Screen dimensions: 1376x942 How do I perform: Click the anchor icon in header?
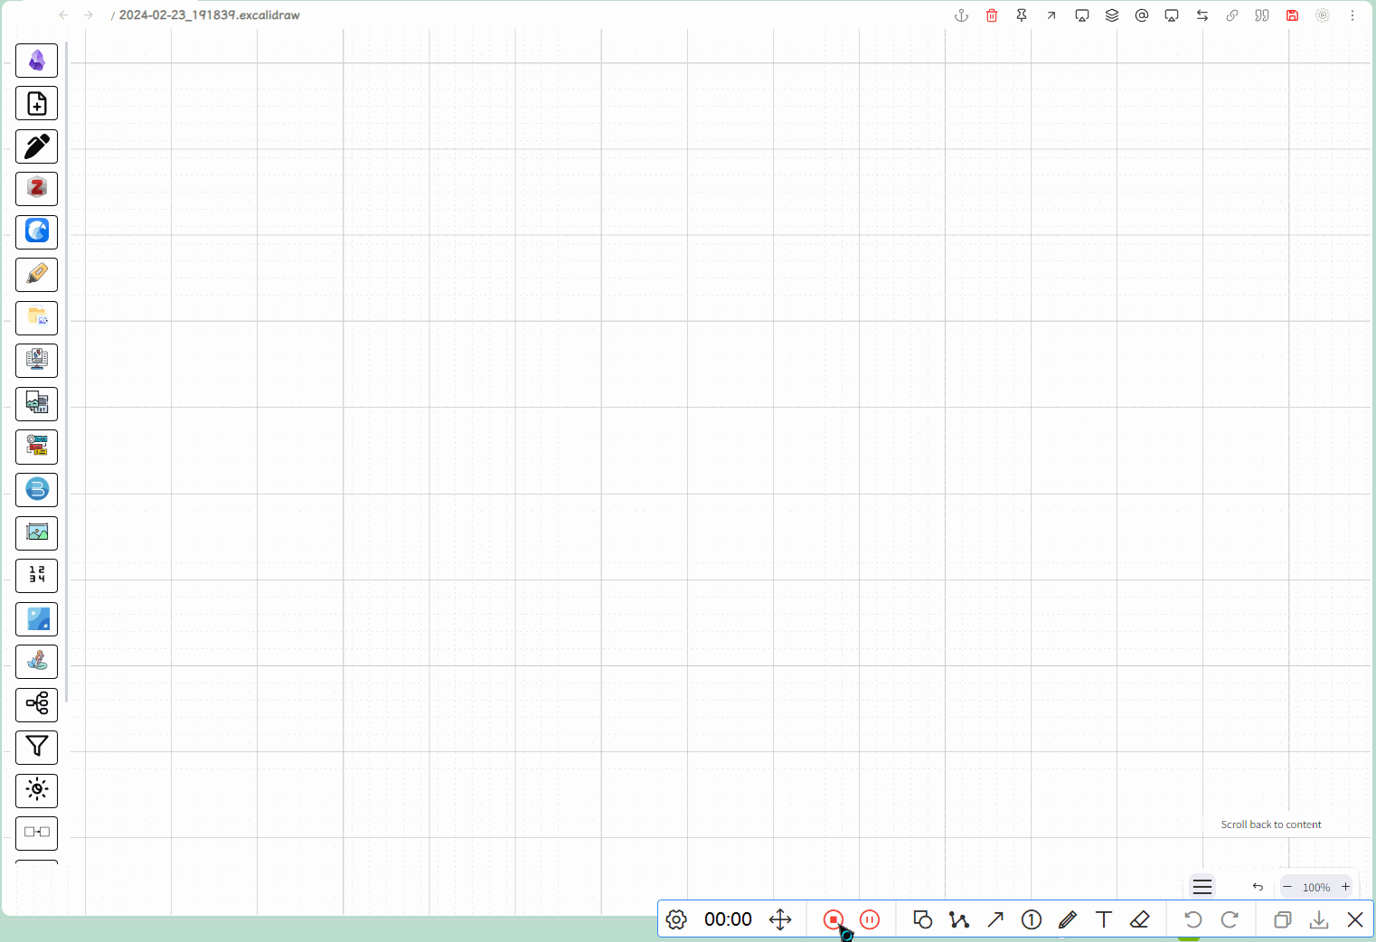tap(962, 15)
